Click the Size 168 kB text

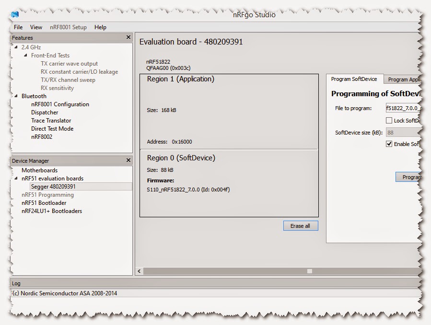[162, 110]
